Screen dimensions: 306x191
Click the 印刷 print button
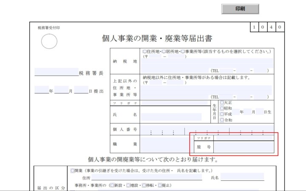pos(240,9)
